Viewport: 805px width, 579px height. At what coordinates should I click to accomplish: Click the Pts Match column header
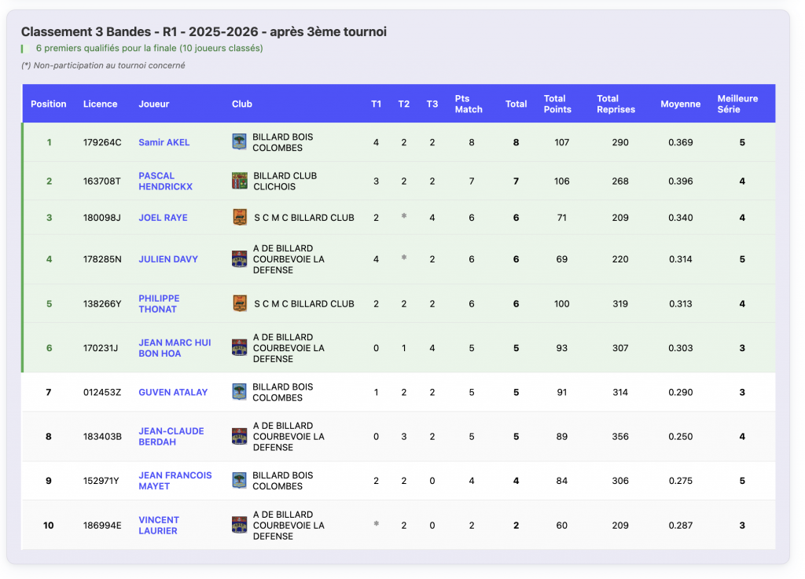pos(469,104)
